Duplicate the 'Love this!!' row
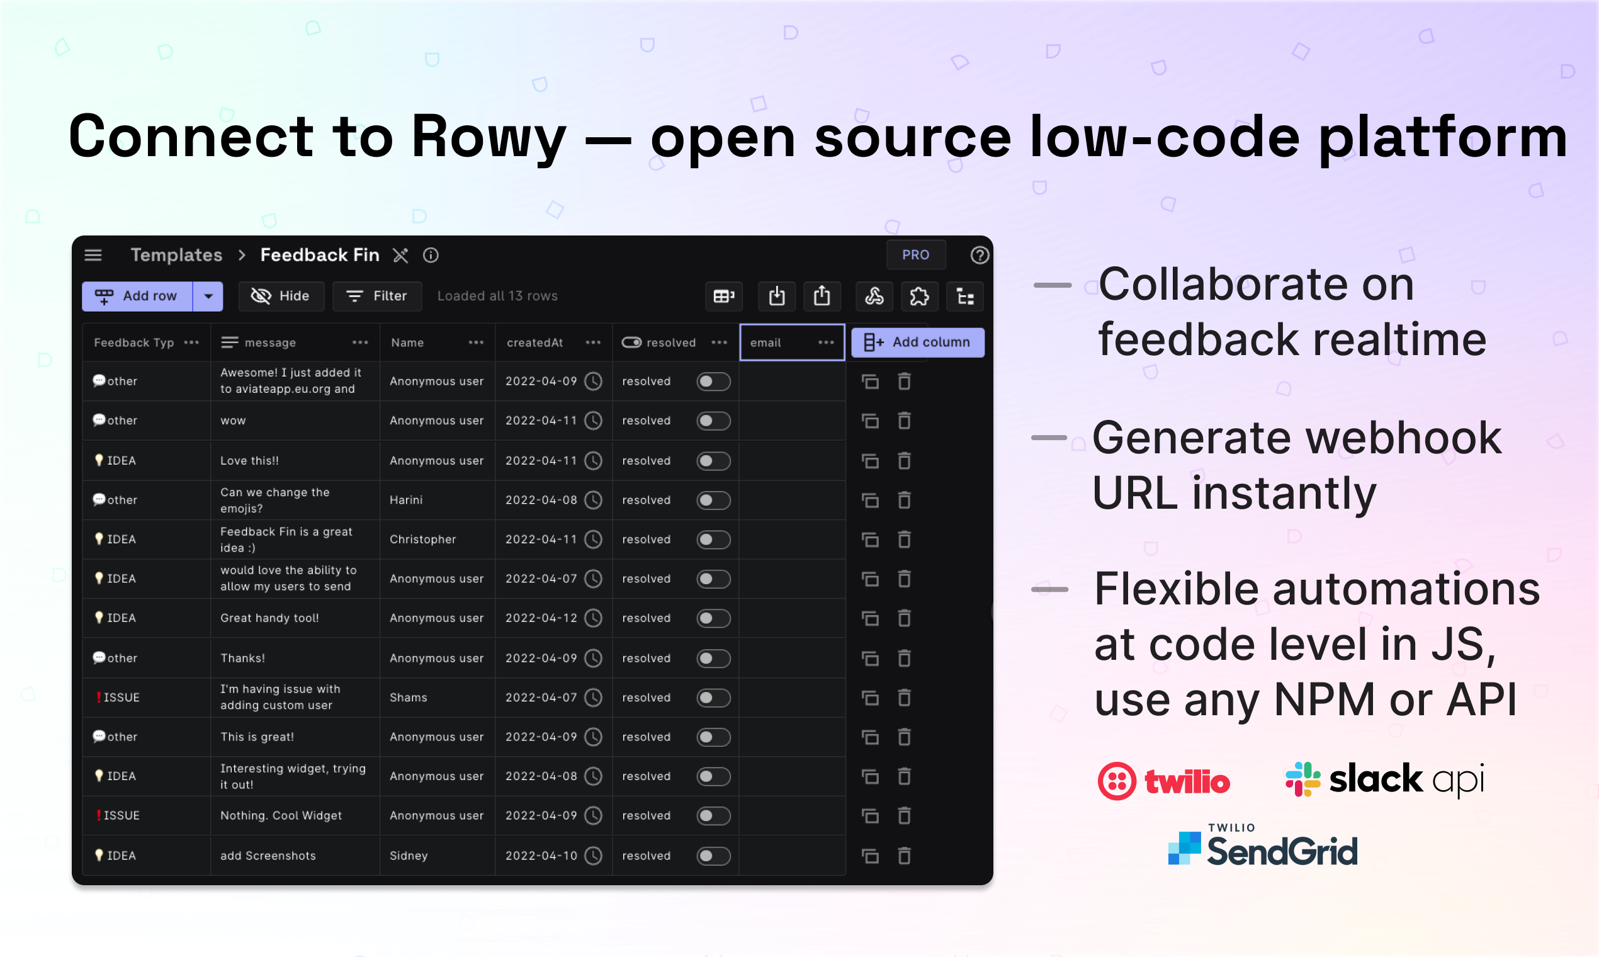 tap(870, 460)
